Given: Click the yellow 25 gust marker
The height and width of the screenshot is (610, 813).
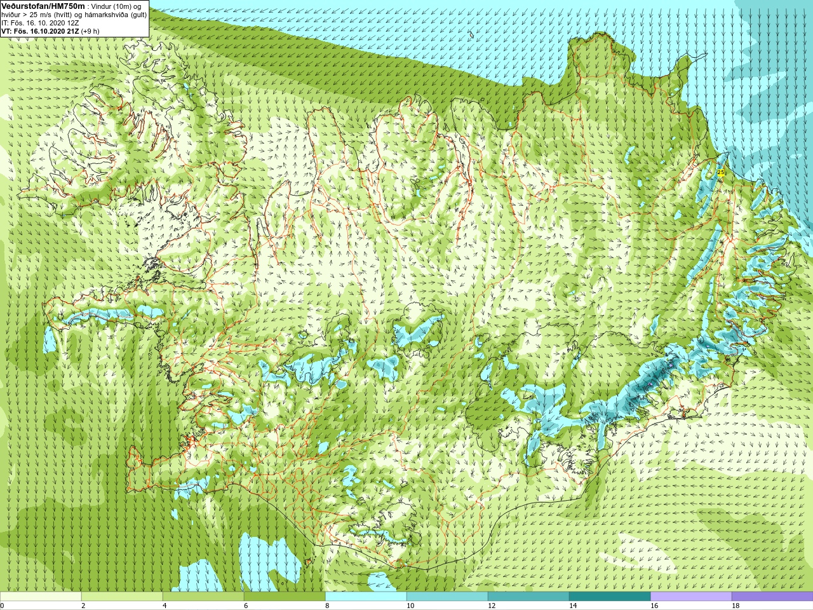Looking at the screenshot, I should point(720,172).
